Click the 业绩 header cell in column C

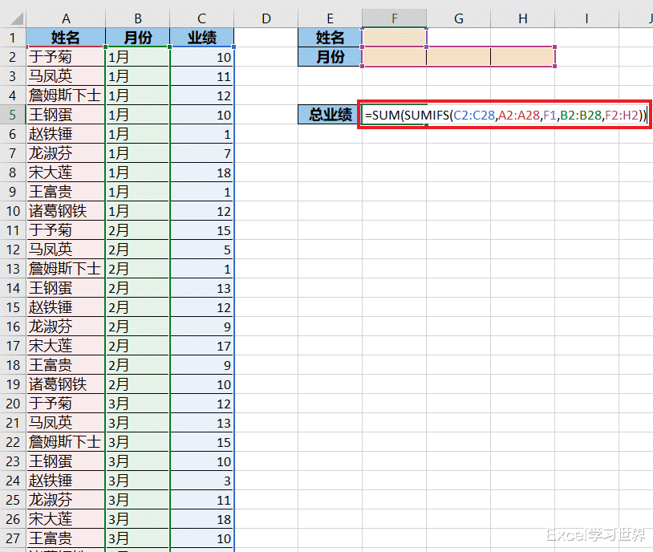click(202, 38)
